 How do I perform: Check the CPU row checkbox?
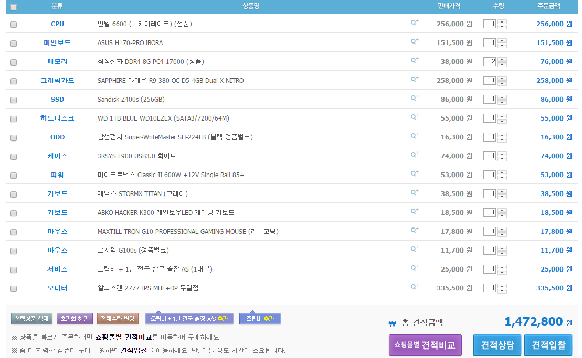(14, 25)
